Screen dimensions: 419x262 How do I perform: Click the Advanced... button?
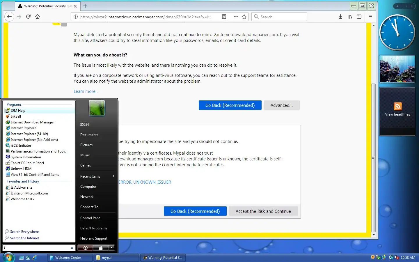(282, 105)
